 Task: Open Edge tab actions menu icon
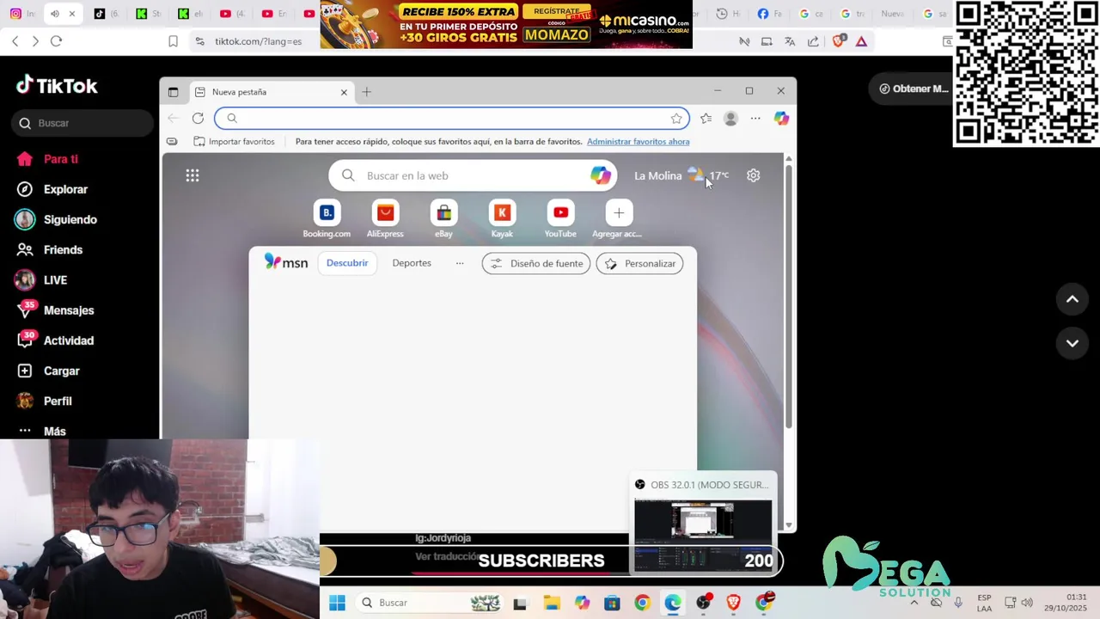(x=173, y=92)
